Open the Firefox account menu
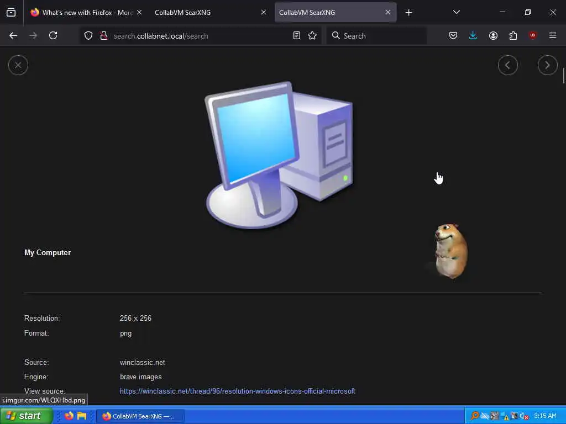This screenshot has width=566, height=424. (x=493, y=35)
